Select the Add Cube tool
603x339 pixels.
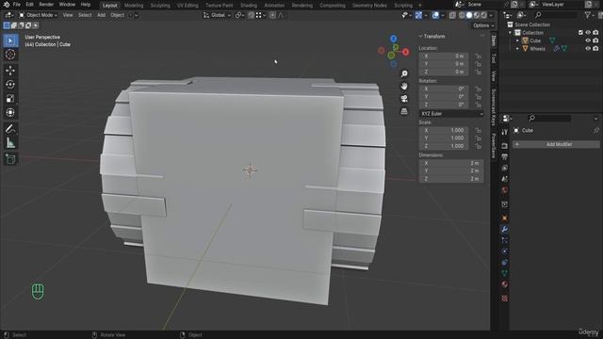10,159
